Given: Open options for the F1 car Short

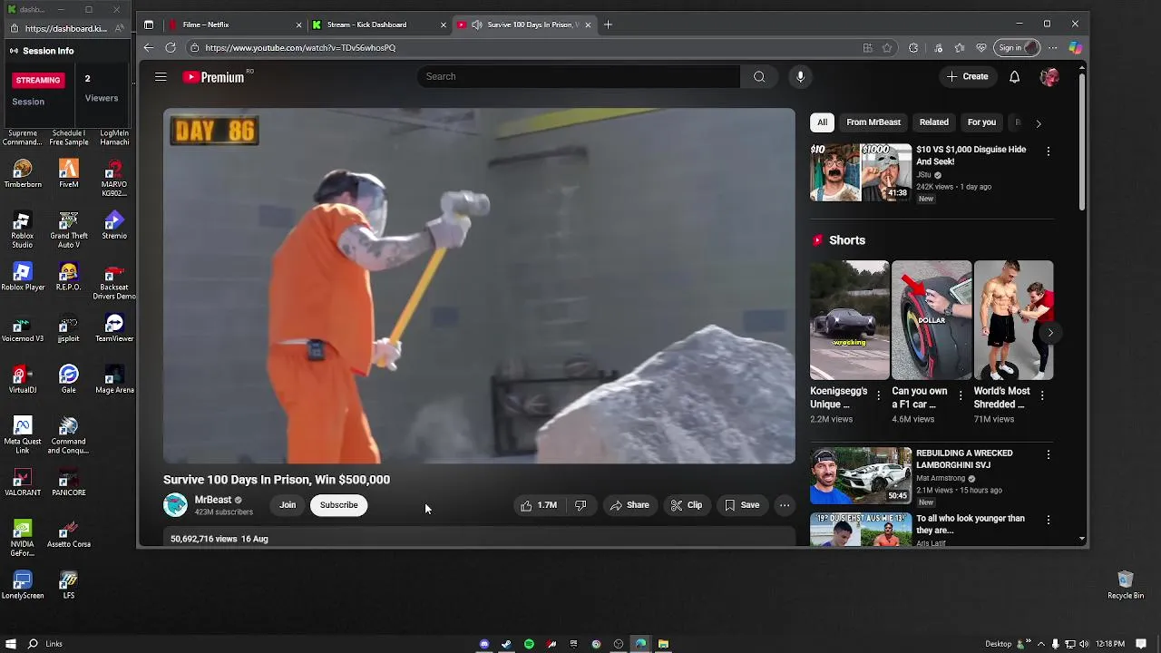Looking at the screenshot, I should pos(960,395).
